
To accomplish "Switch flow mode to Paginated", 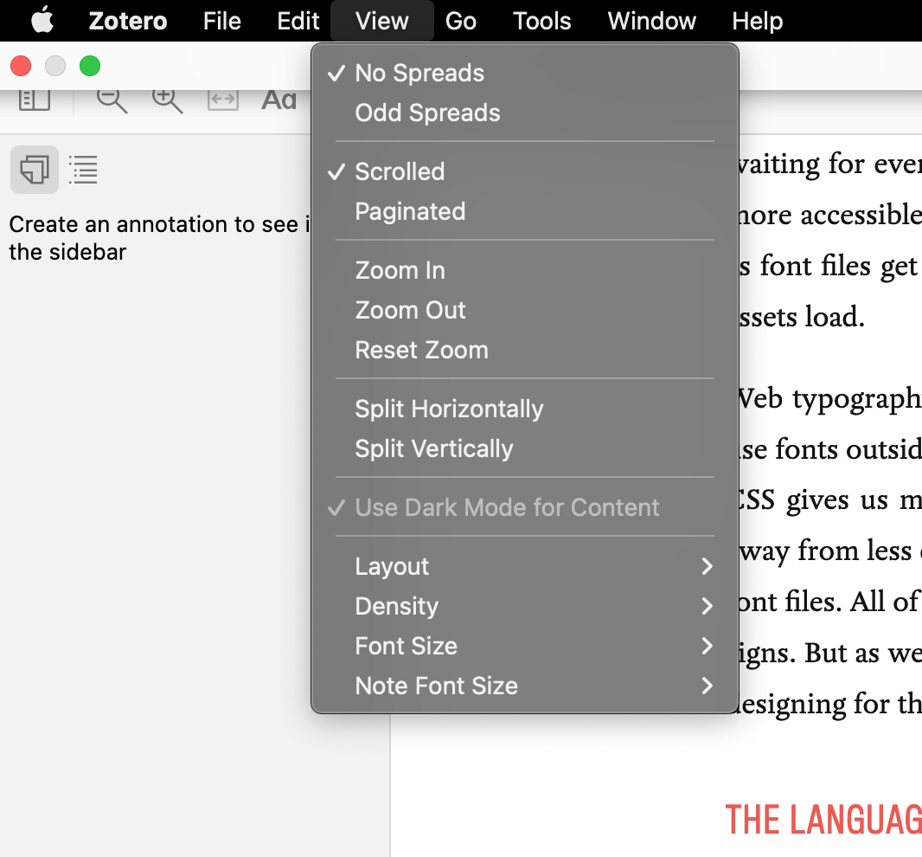I will 410,212.
